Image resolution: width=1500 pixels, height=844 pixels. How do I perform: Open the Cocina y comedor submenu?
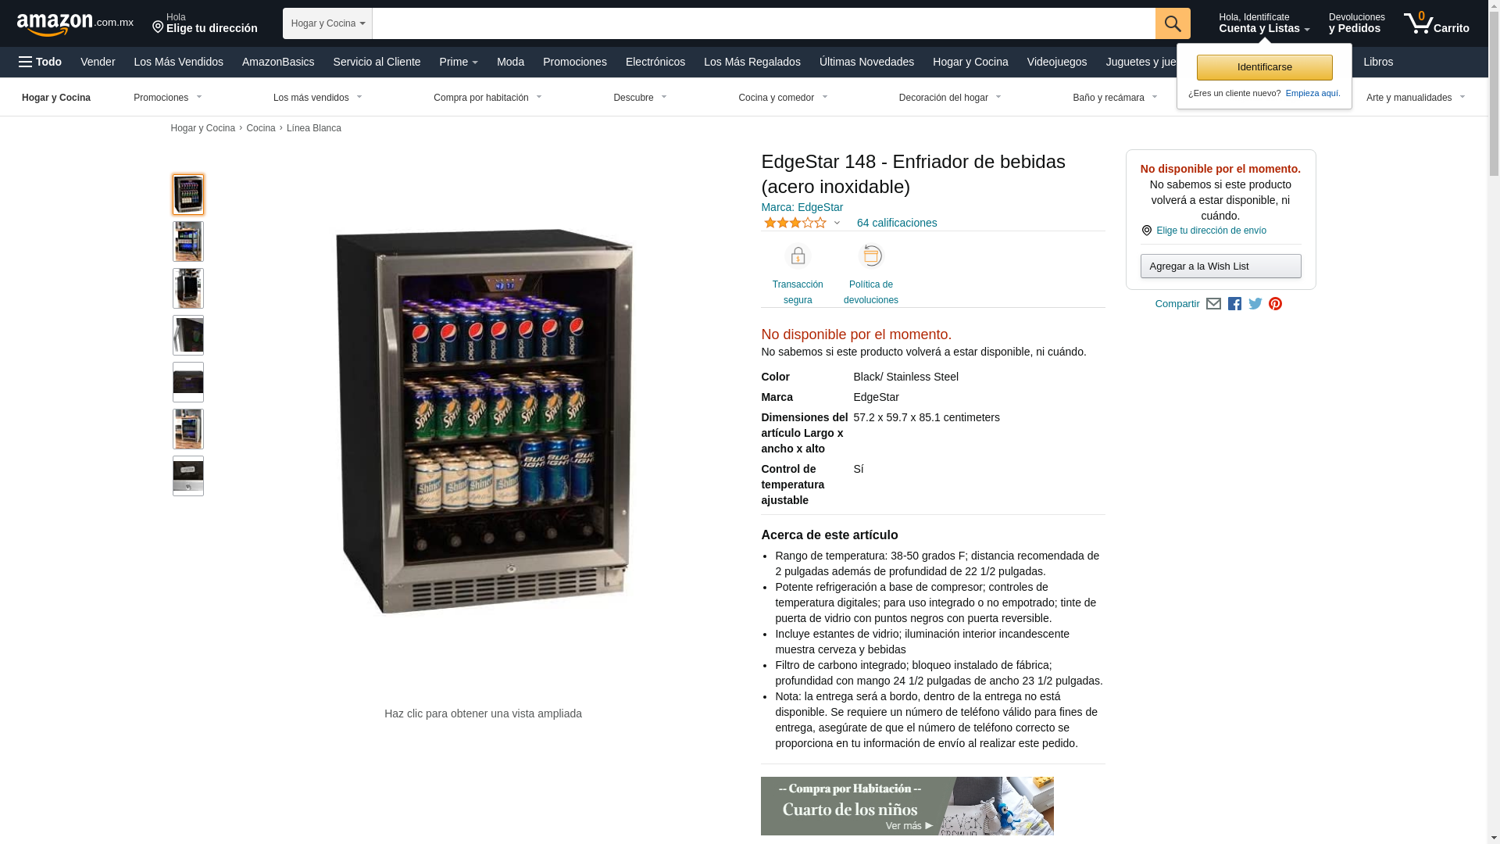pyautogui.click(x=783, y=98)
